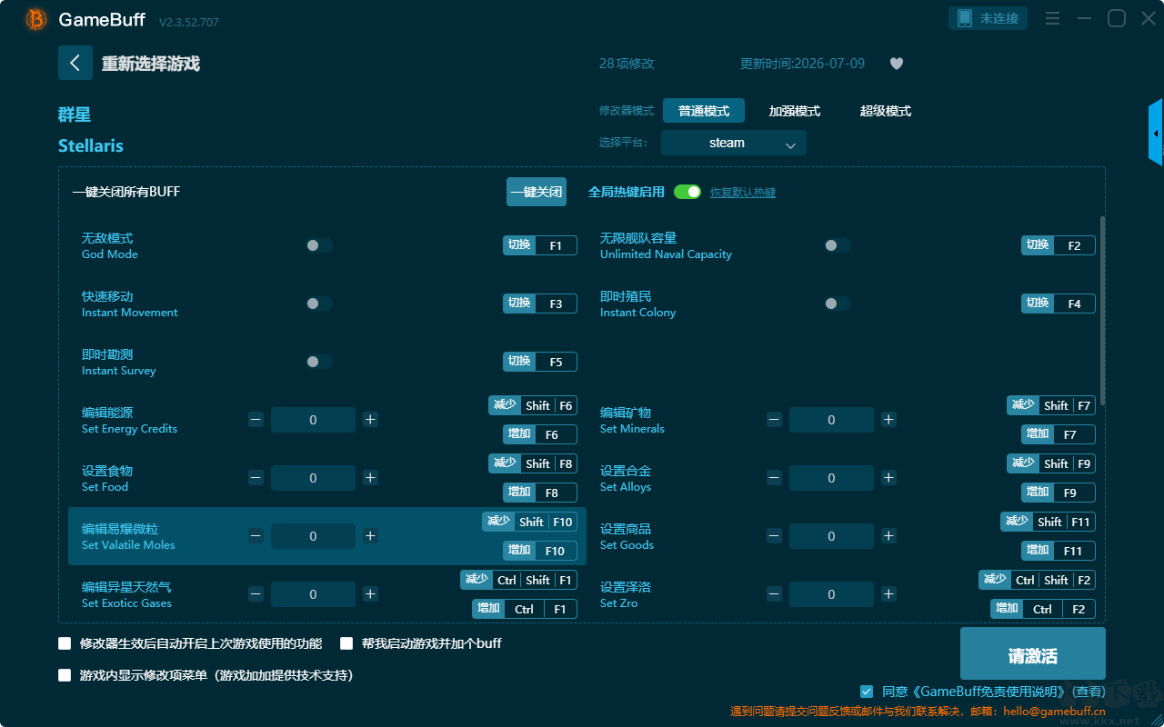Toggle God Mode switch
Image resolution: width=1164 pixels, height=727 pixels.
(x=319, y=245)
